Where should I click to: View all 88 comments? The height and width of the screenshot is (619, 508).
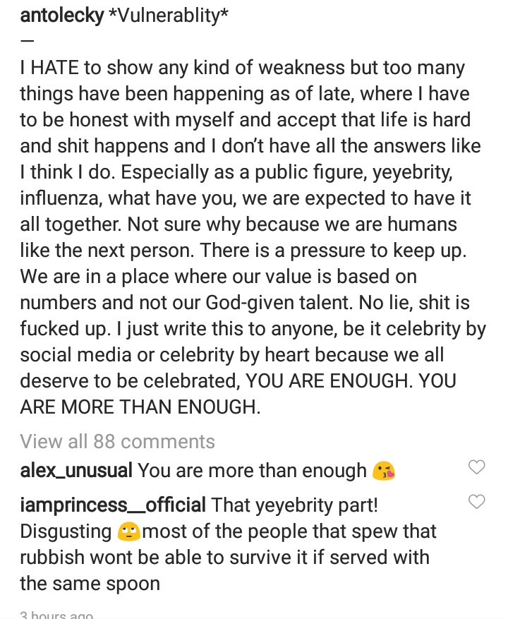coord(117,441)
